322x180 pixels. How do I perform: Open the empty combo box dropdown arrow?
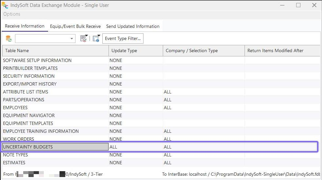[72, 39]
